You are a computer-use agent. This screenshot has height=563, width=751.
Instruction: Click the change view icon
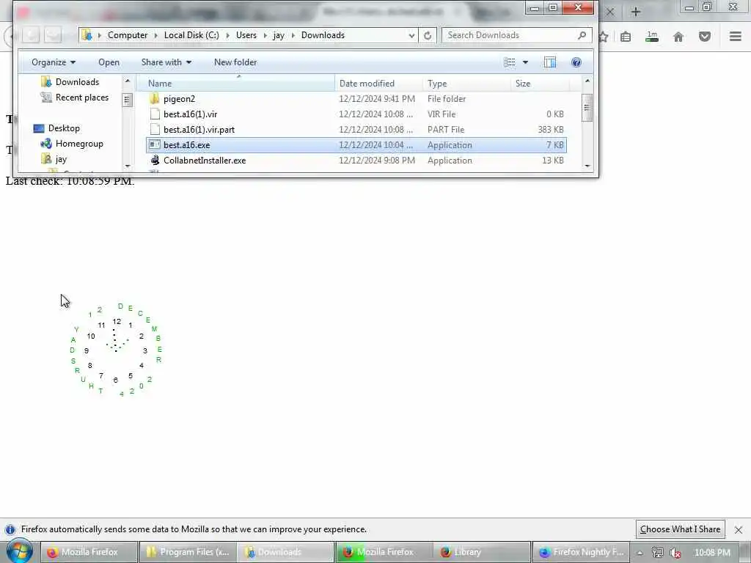pyautogui.click(x=510, y=62)
